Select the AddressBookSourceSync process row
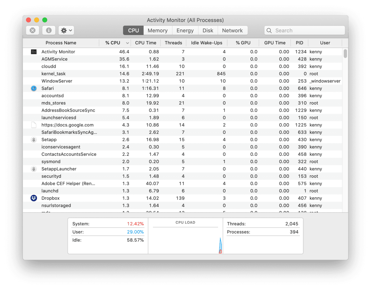The width and height of the screenshot is (371, 290). pos(183,110)
